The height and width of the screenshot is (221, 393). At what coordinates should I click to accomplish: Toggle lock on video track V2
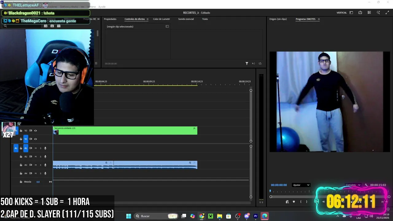[x=21, y=131]
